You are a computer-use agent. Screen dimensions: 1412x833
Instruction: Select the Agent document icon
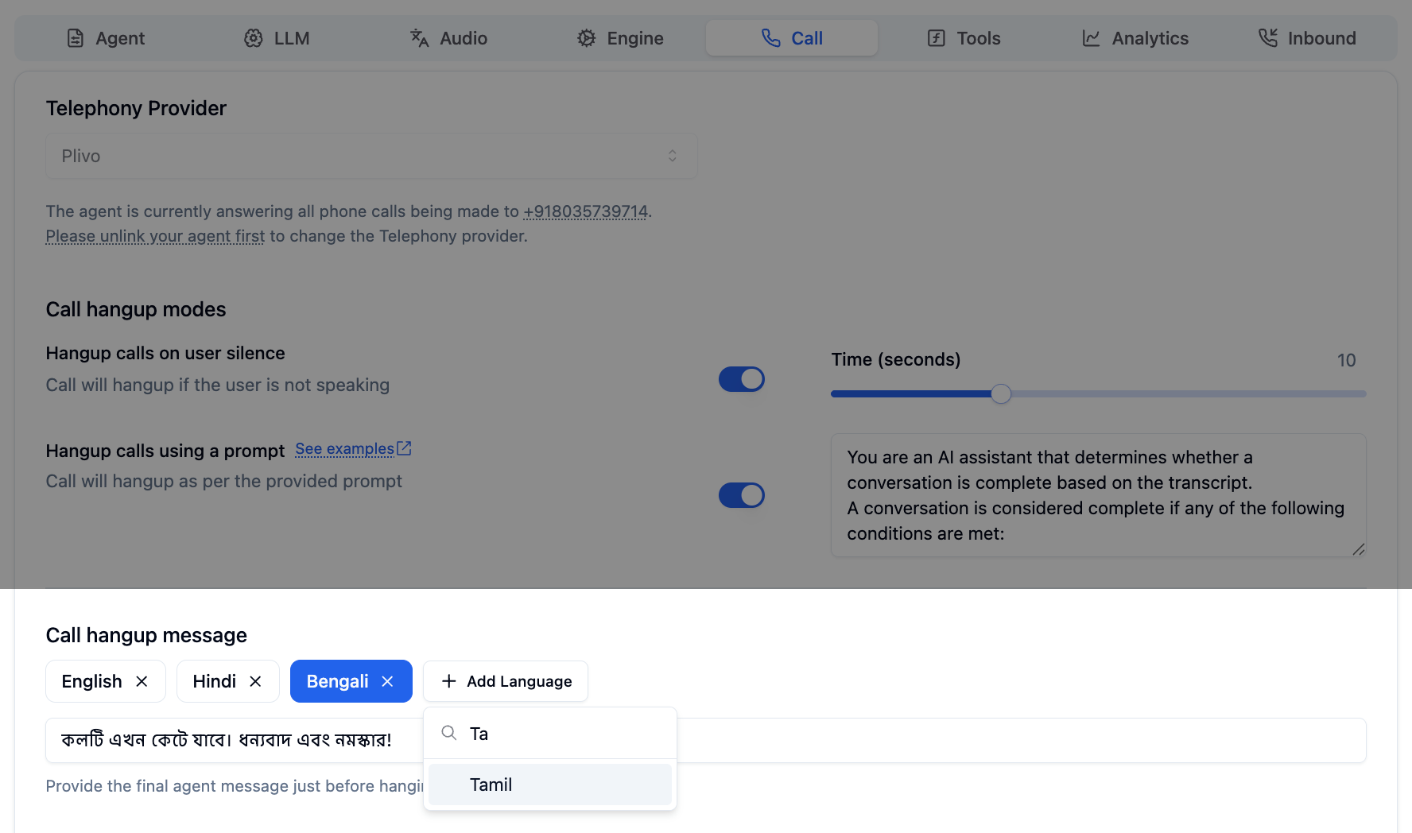click(x=76, y=37)
